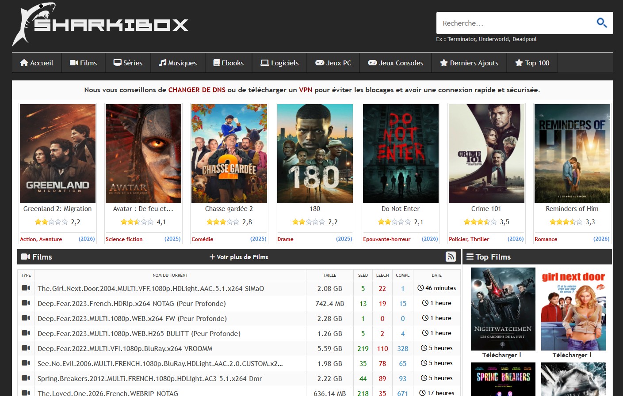623x396 pixels.
Task: Click the Do Not Enter poster
Action: click(x=401, y=154)
